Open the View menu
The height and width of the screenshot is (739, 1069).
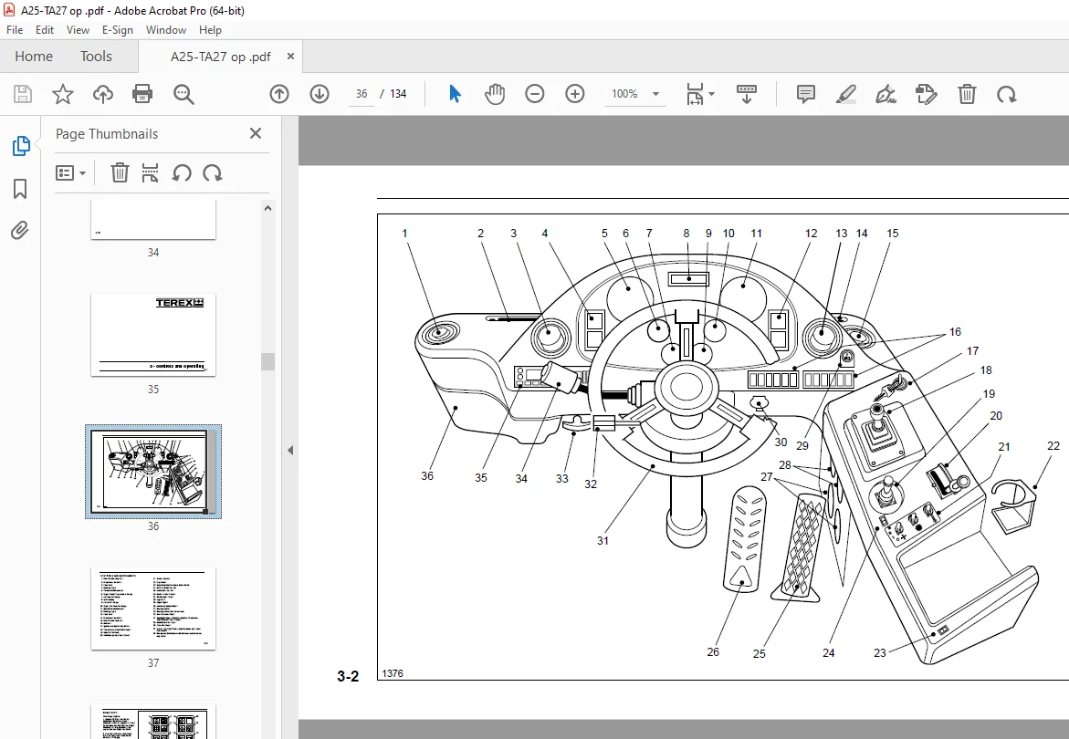tap(78, 30)
